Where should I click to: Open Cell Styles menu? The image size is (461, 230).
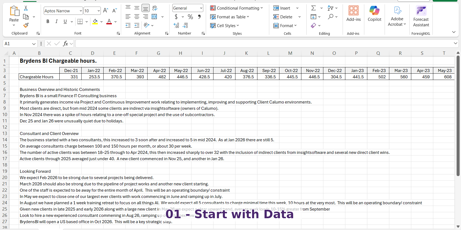pos(225,25)
